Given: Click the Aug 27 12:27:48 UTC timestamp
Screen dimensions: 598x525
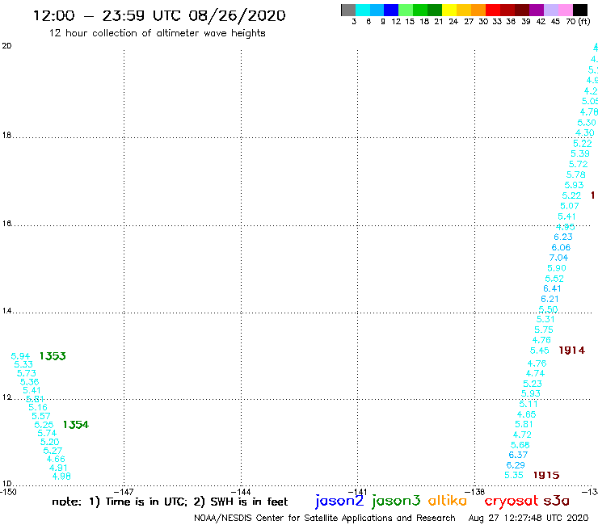Looking at the screenshot, I should 529,518.
